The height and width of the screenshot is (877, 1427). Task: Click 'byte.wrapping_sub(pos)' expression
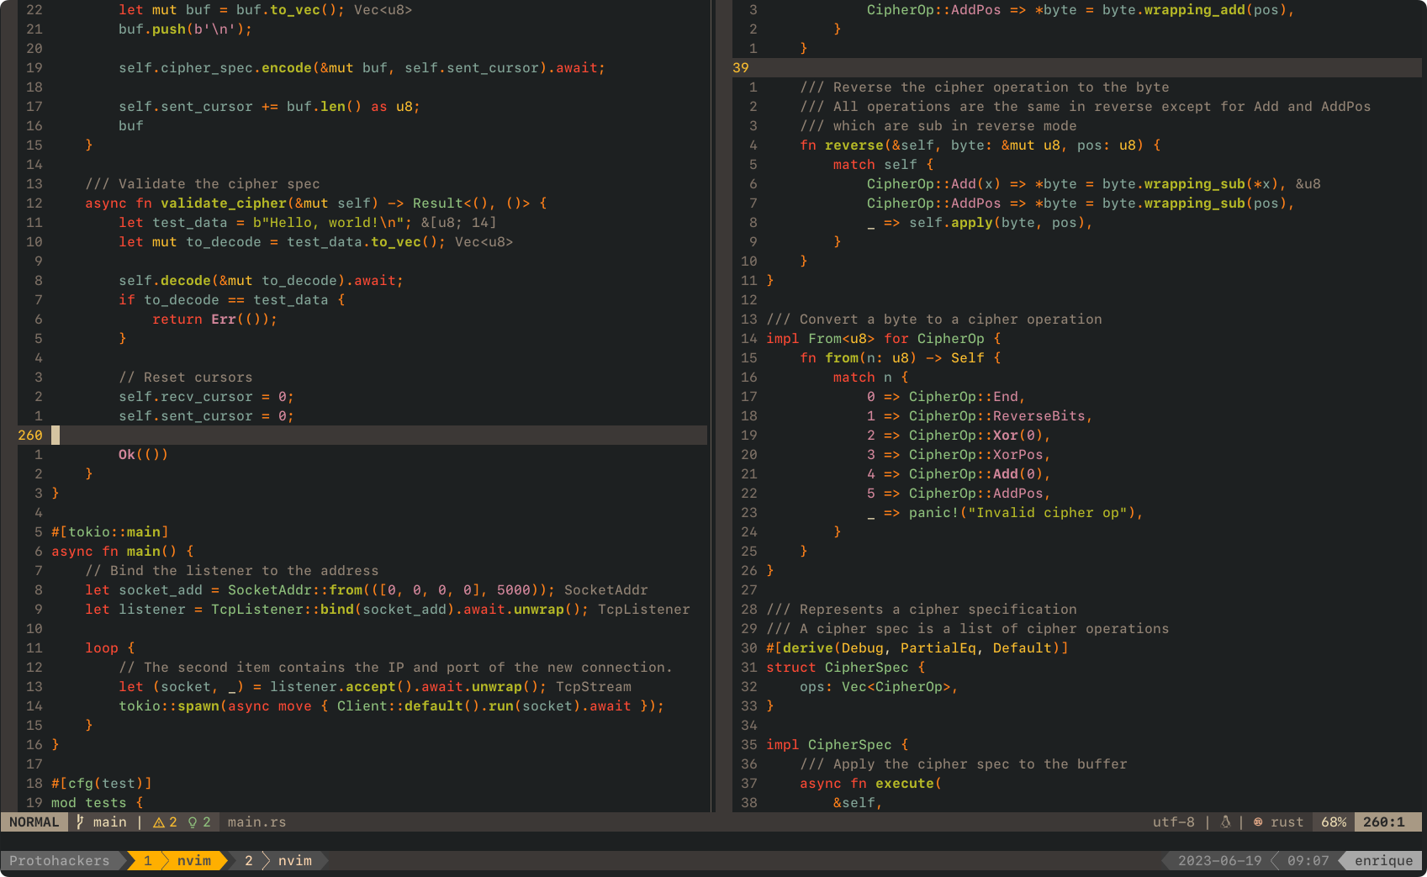tap(1195, 203)
